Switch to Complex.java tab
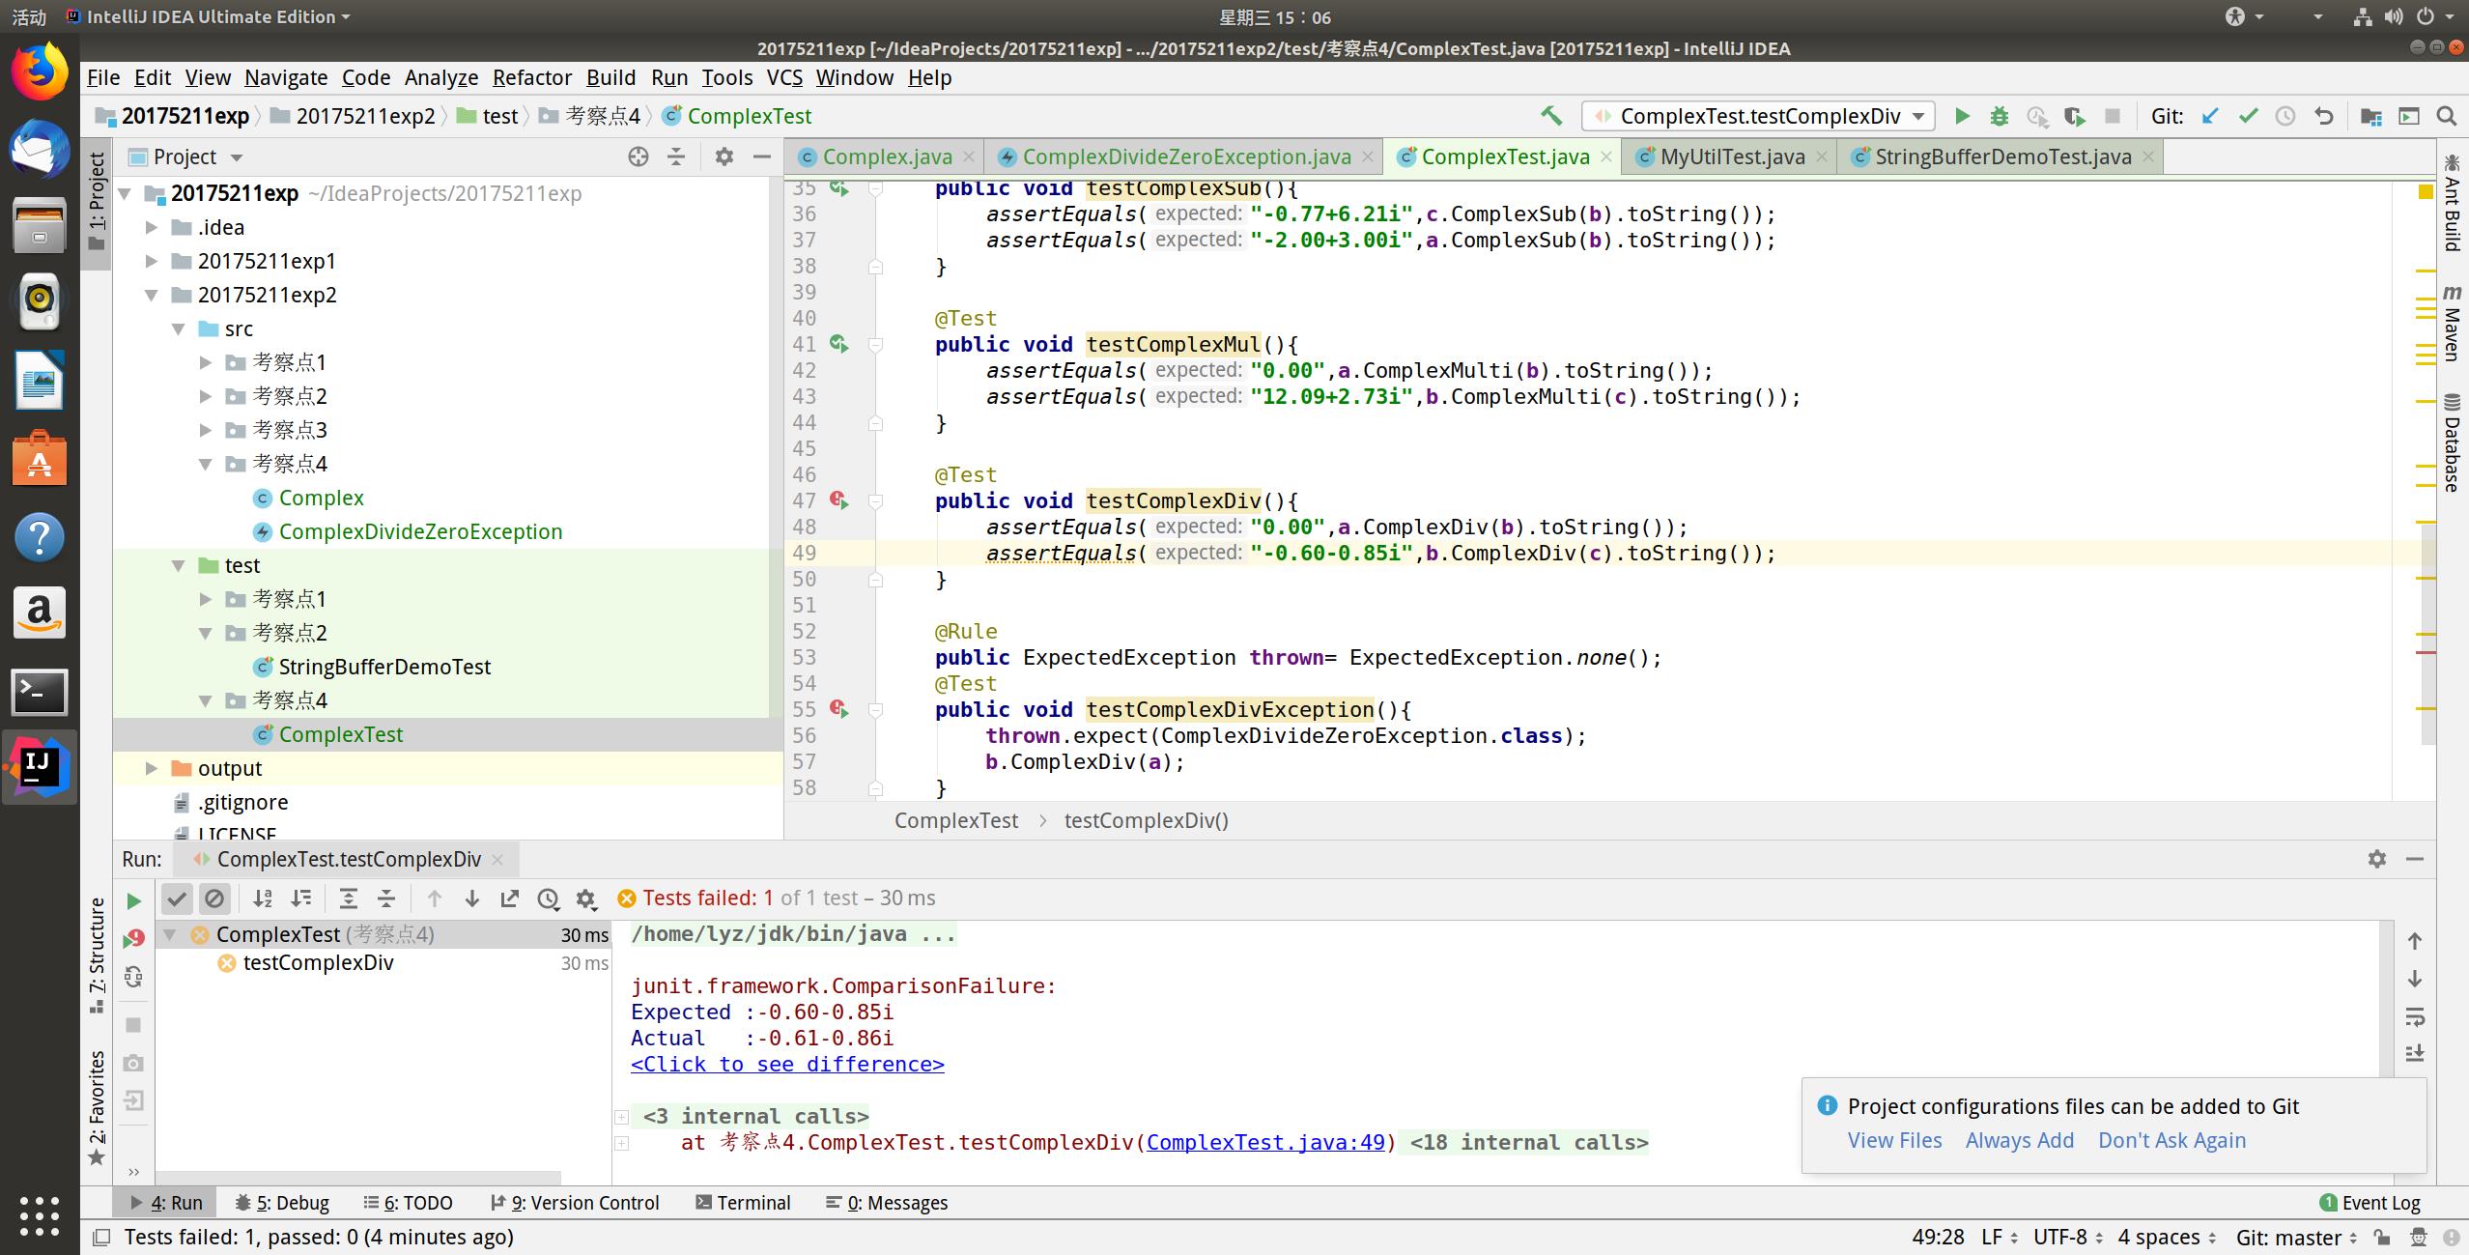Viewport: 2469px width, 1255px height. (x=887, y=157)
